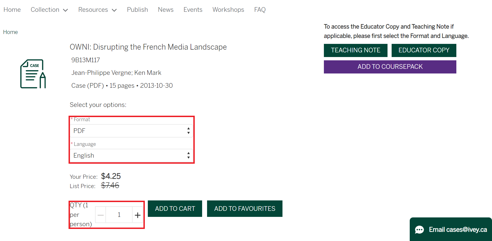Expand the Collection menu
Viewport: 492px width, 241px height.
pyautogui.click(x=49, y=10)
